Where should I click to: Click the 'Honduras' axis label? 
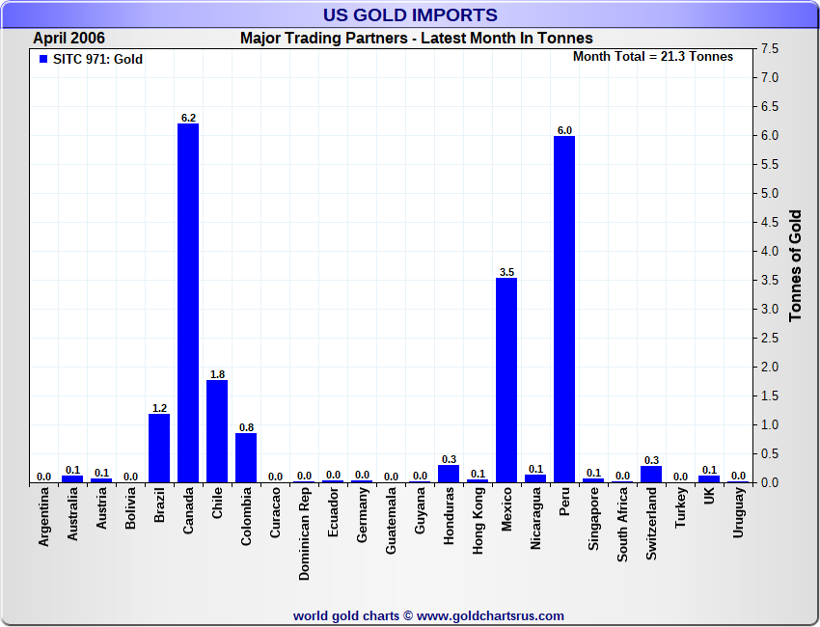(449, 516)
